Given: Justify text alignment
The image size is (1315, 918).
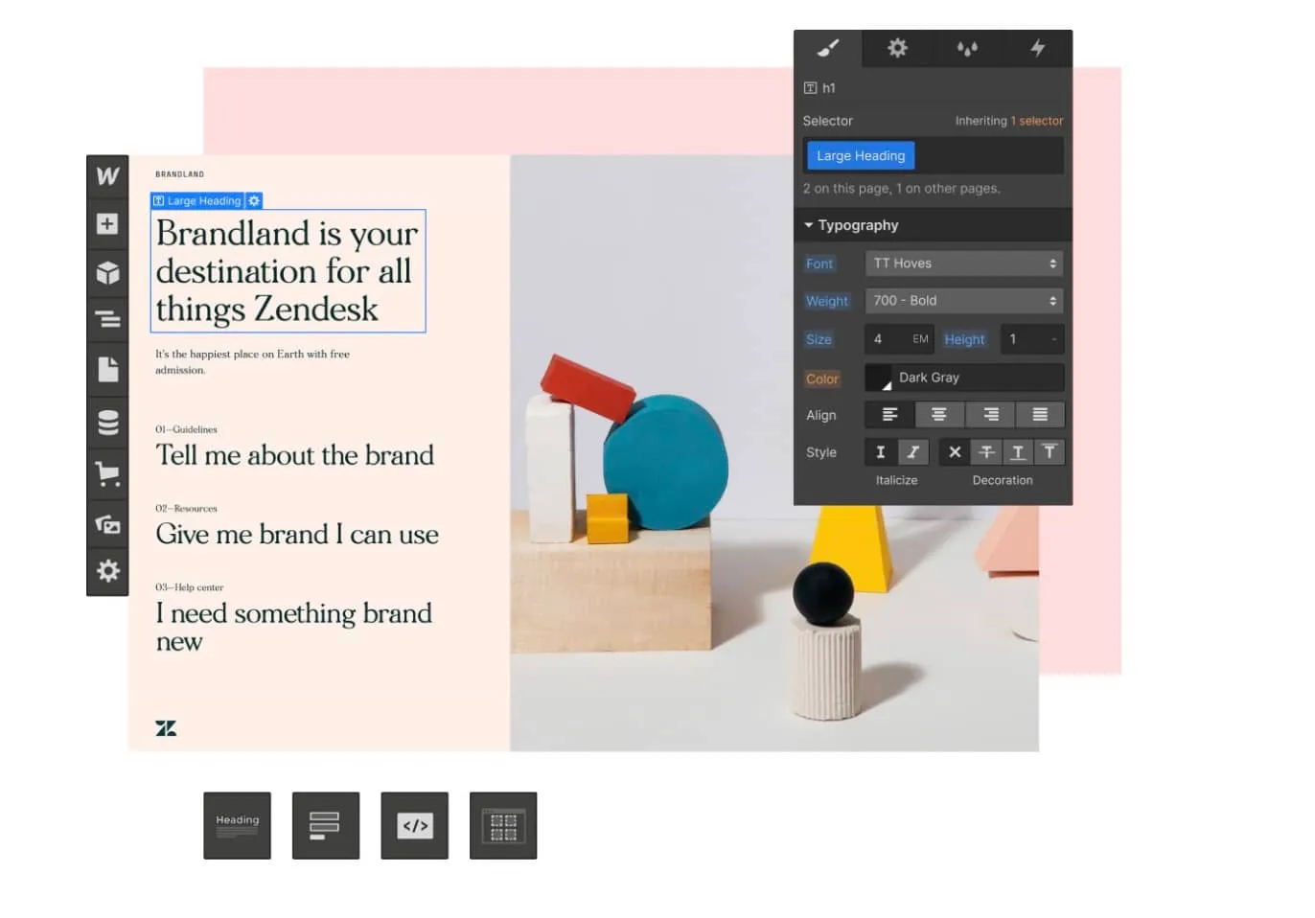Looking at the screenshot, I should [x=1040, y=415].
